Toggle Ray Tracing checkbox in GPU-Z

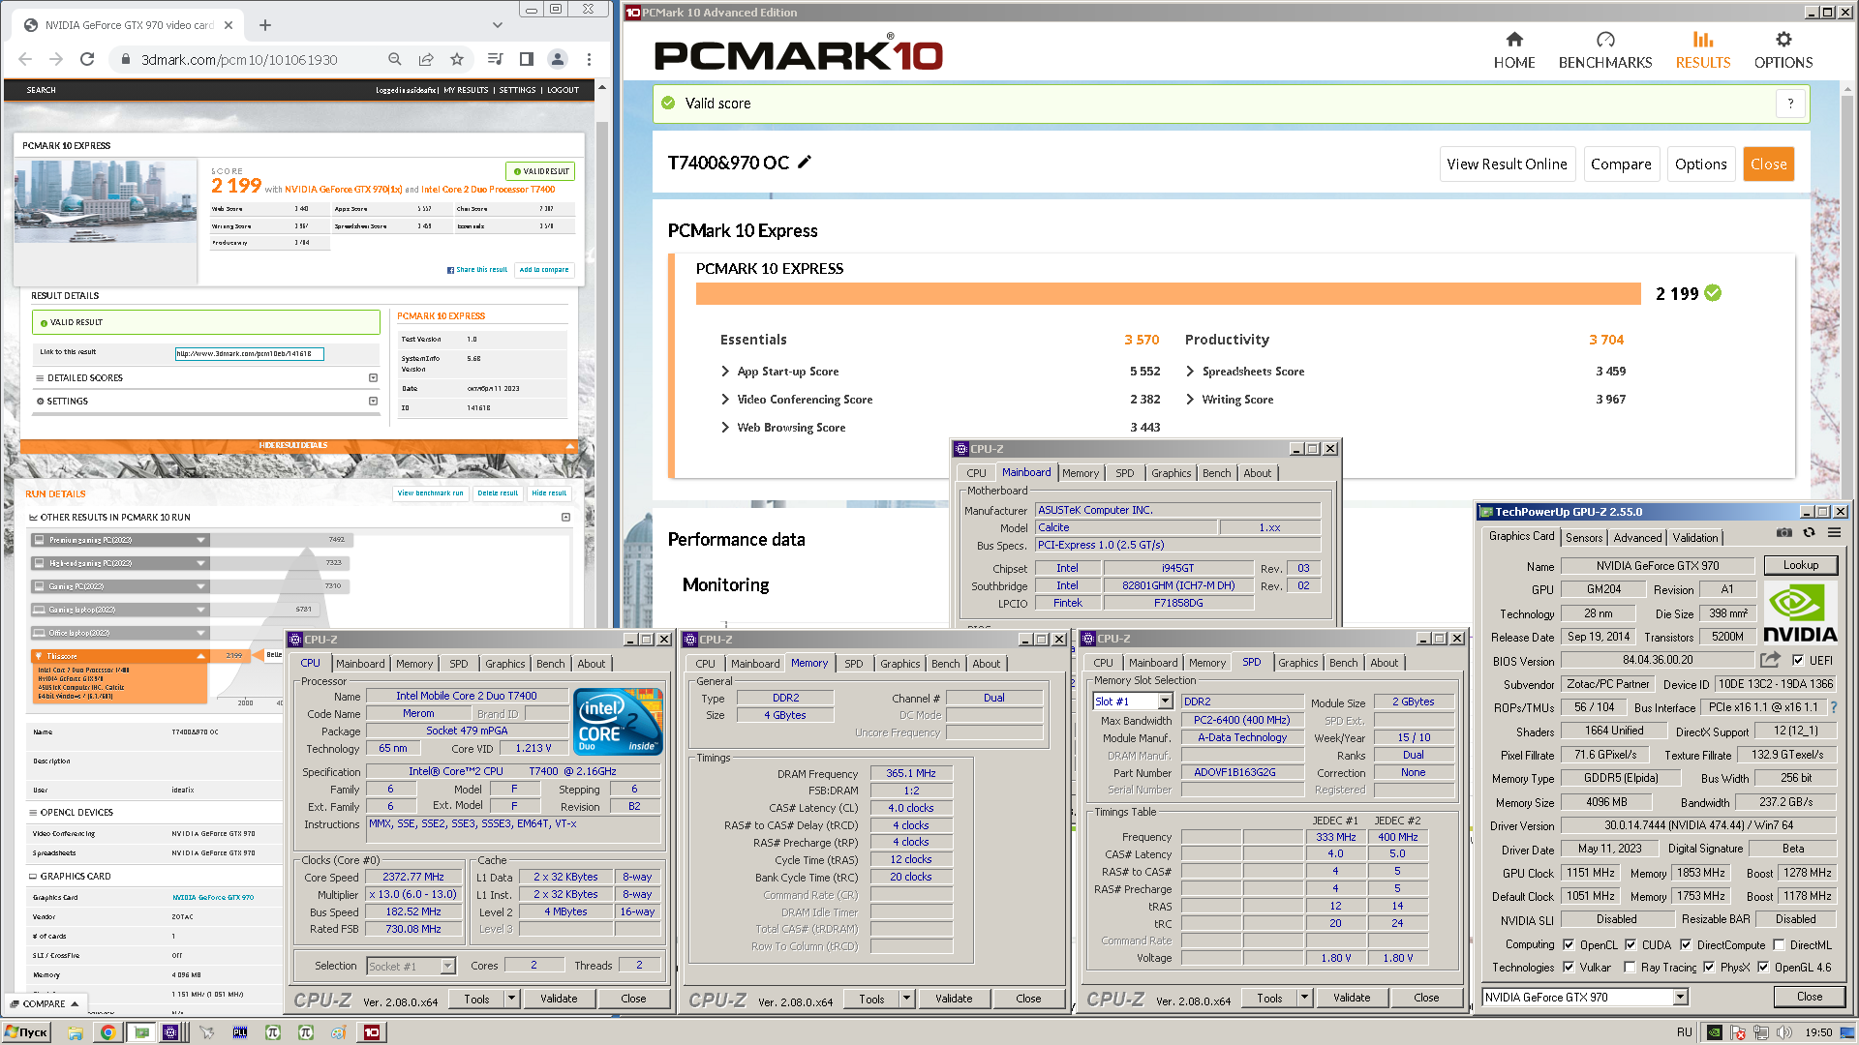pos(1630,968)
